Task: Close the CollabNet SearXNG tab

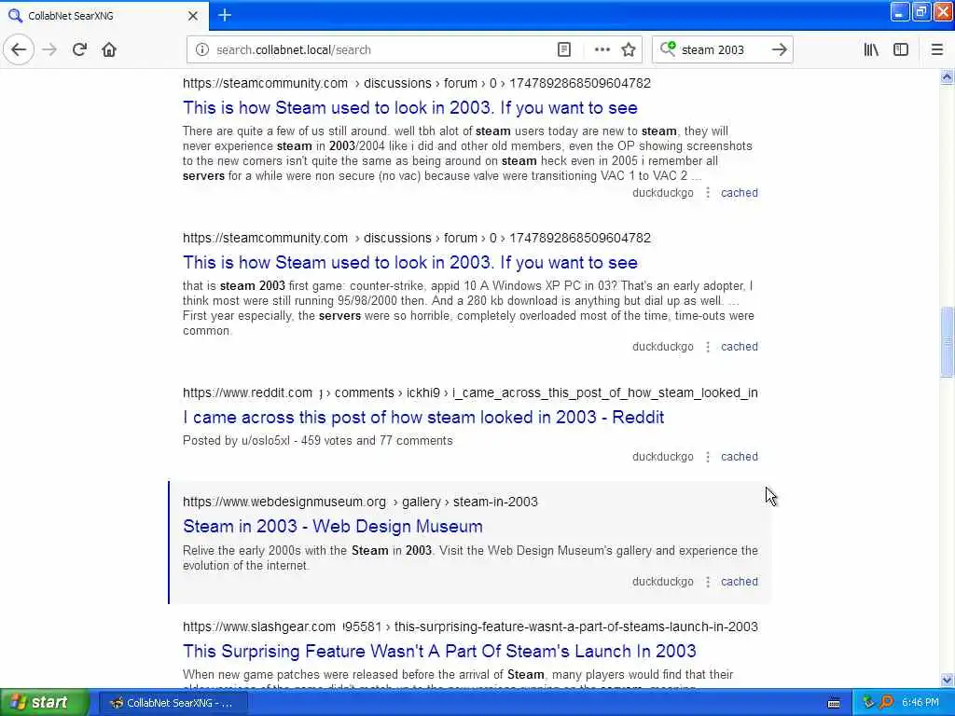Action: [x=193, y=16]
